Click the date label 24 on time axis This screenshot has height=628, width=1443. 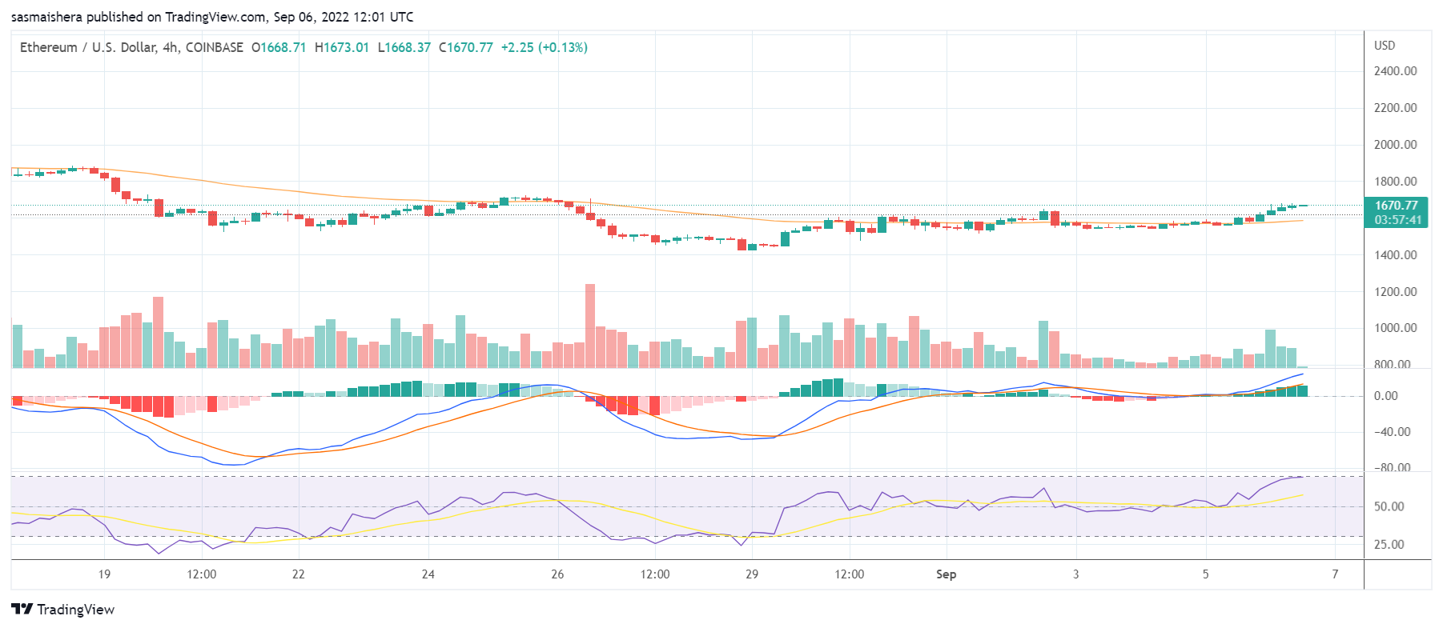pos(428,574)
